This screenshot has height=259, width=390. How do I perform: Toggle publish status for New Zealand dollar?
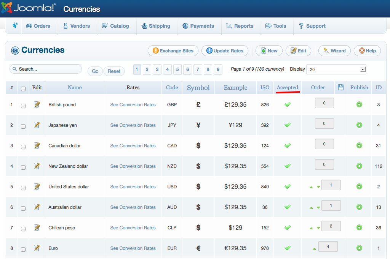tap(359, 166)
